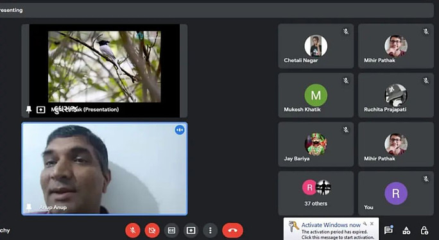Click muted mic icon on Mukesh Khatik tile
This screenshot has width=439, height=240.
point(346,81)
